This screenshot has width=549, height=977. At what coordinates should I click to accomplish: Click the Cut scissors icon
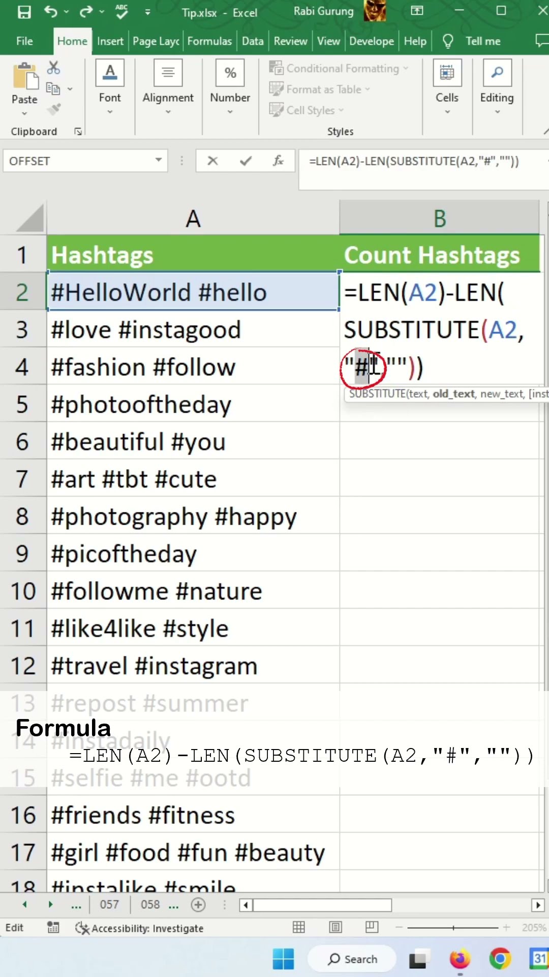[53, 68]
